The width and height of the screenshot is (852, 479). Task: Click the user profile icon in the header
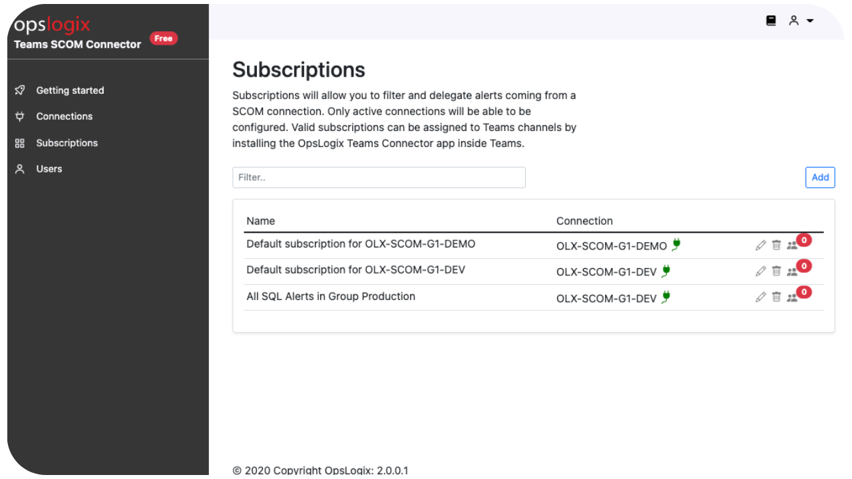tap(793, 21)
